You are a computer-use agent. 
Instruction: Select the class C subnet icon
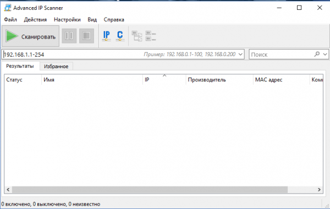coord(120,36)
